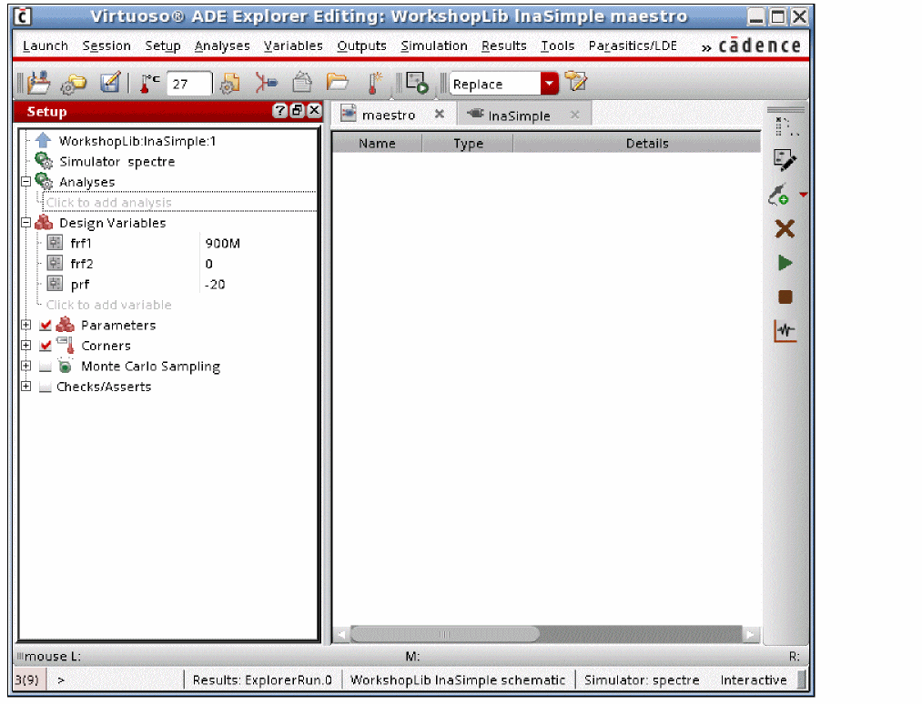Open the Setup menu
Viewport: 922px width, 704px height.
(163, 45)
